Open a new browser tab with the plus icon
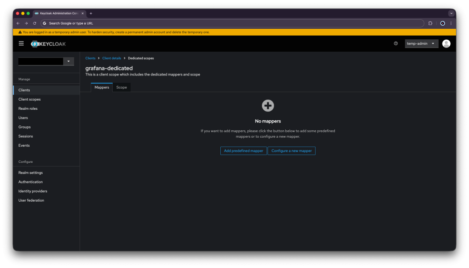The width and height of the screenshot is (469, 268). point(91,13)
